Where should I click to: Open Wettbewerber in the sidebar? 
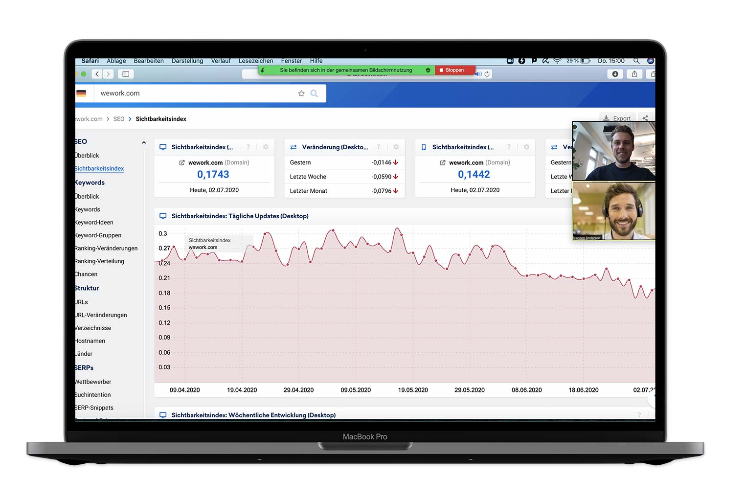click(x=93, y=382)
